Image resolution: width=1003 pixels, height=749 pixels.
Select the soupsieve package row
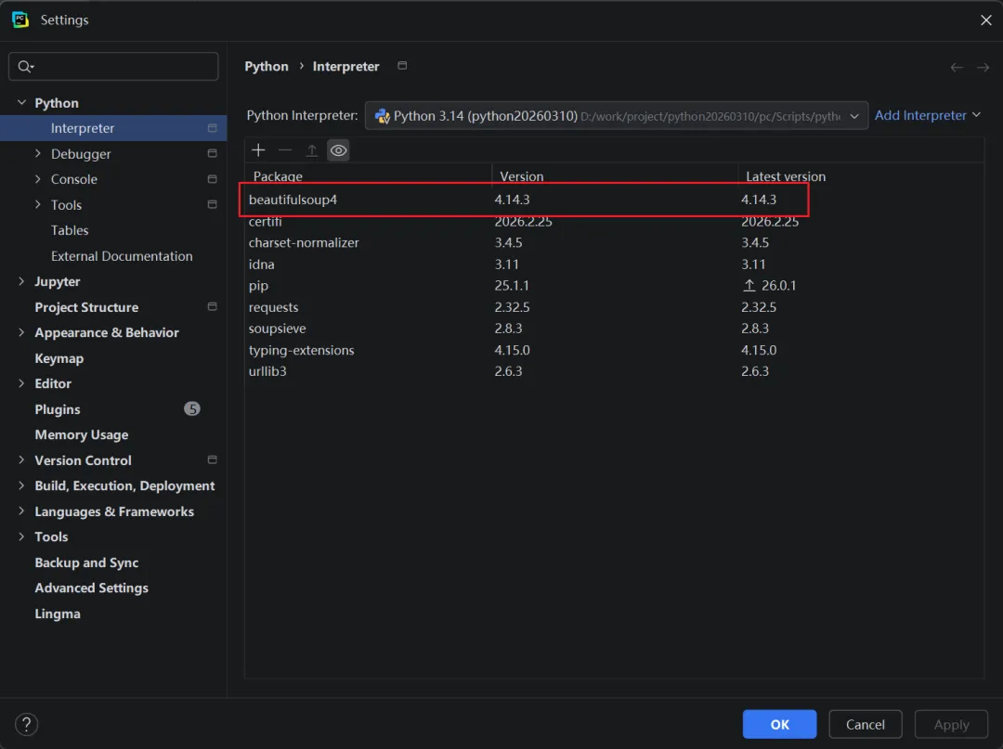tap(614, 329)
